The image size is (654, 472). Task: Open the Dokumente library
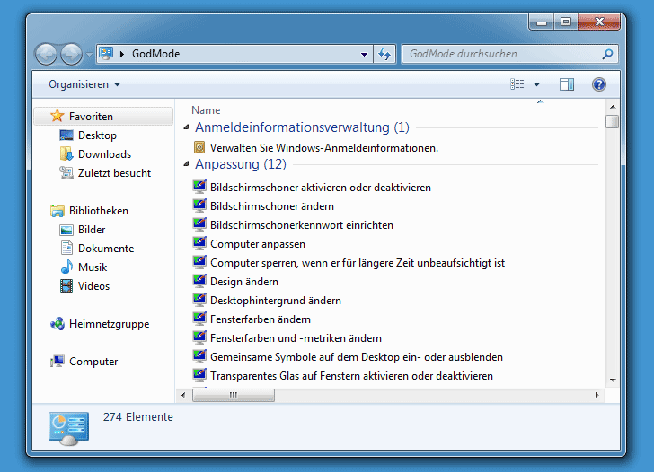tap(106, 249)
